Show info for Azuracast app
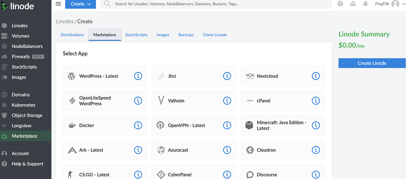 227,150
